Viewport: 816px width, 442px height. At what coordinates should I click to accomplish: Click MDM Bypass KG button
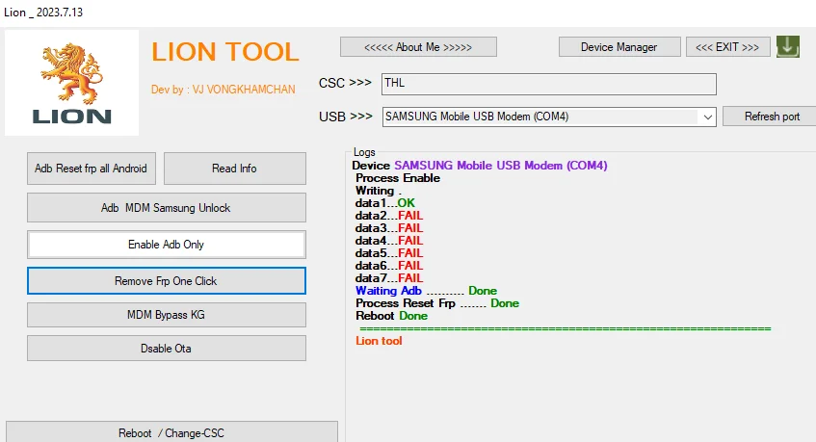(x=166, y=315)
